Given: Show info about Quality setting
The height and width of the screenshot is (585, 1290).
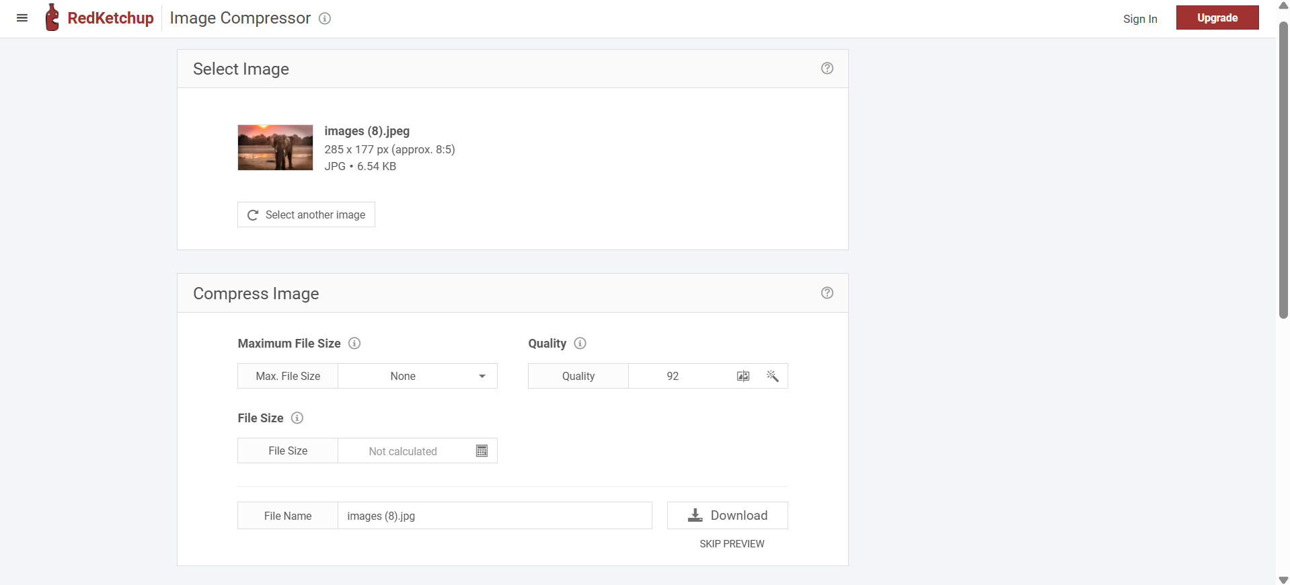Looking at the screenshot, I should coord(580,344).
